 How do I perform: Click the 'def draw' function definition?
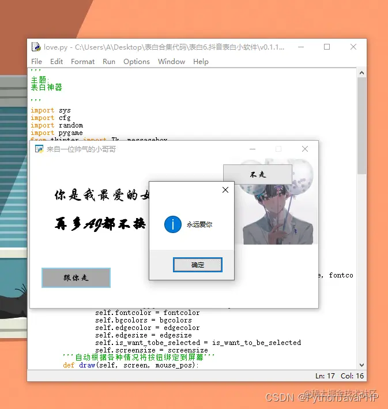pos(131,365)
